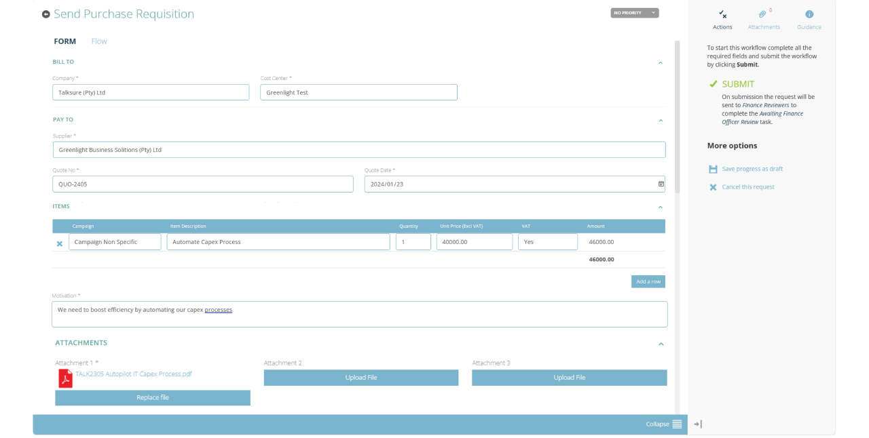Hide the side panel using arrow icon
The height and width of the screenshot is (438, 869).
[x=697, y=424]
